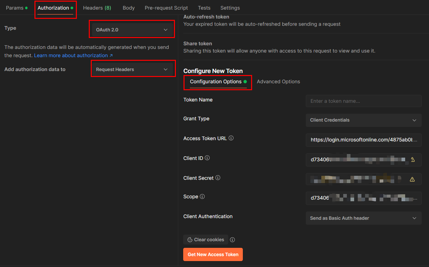Click the Scope info icon

coord(202,196)
